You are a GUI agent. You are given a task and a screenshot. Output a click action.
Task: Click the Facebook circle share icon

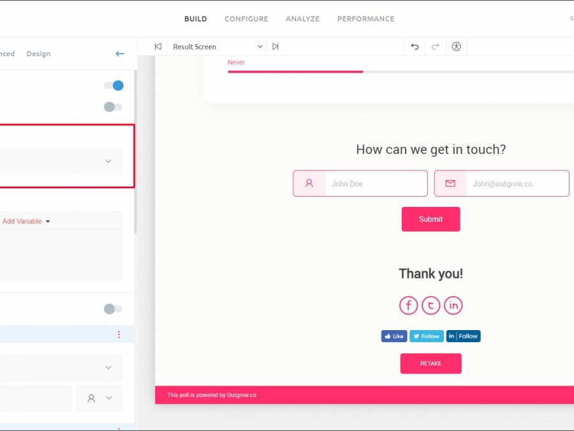408,305
